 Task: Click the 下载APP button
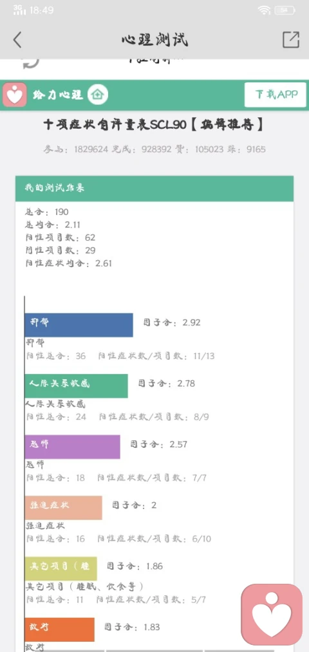(x=276, y=95)
